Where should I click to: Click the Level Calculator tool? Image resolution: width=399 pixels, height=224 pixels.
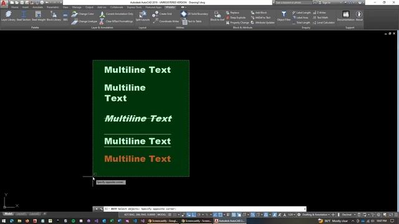point(324,22)
